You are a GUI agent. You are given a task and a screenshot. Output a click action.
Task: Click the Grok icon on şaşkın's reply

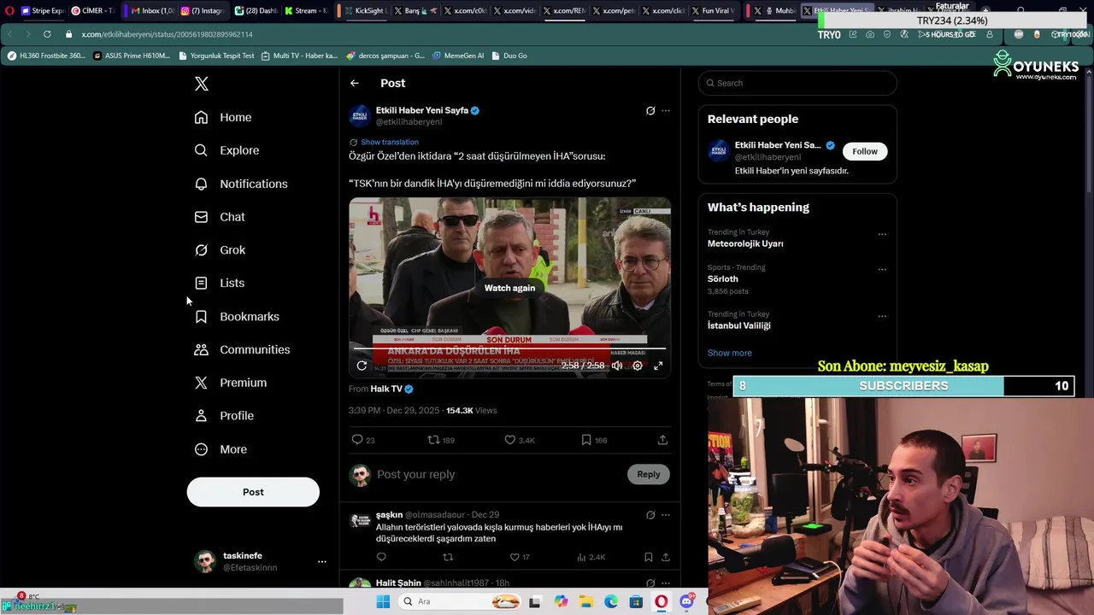(x=650, y=515)
